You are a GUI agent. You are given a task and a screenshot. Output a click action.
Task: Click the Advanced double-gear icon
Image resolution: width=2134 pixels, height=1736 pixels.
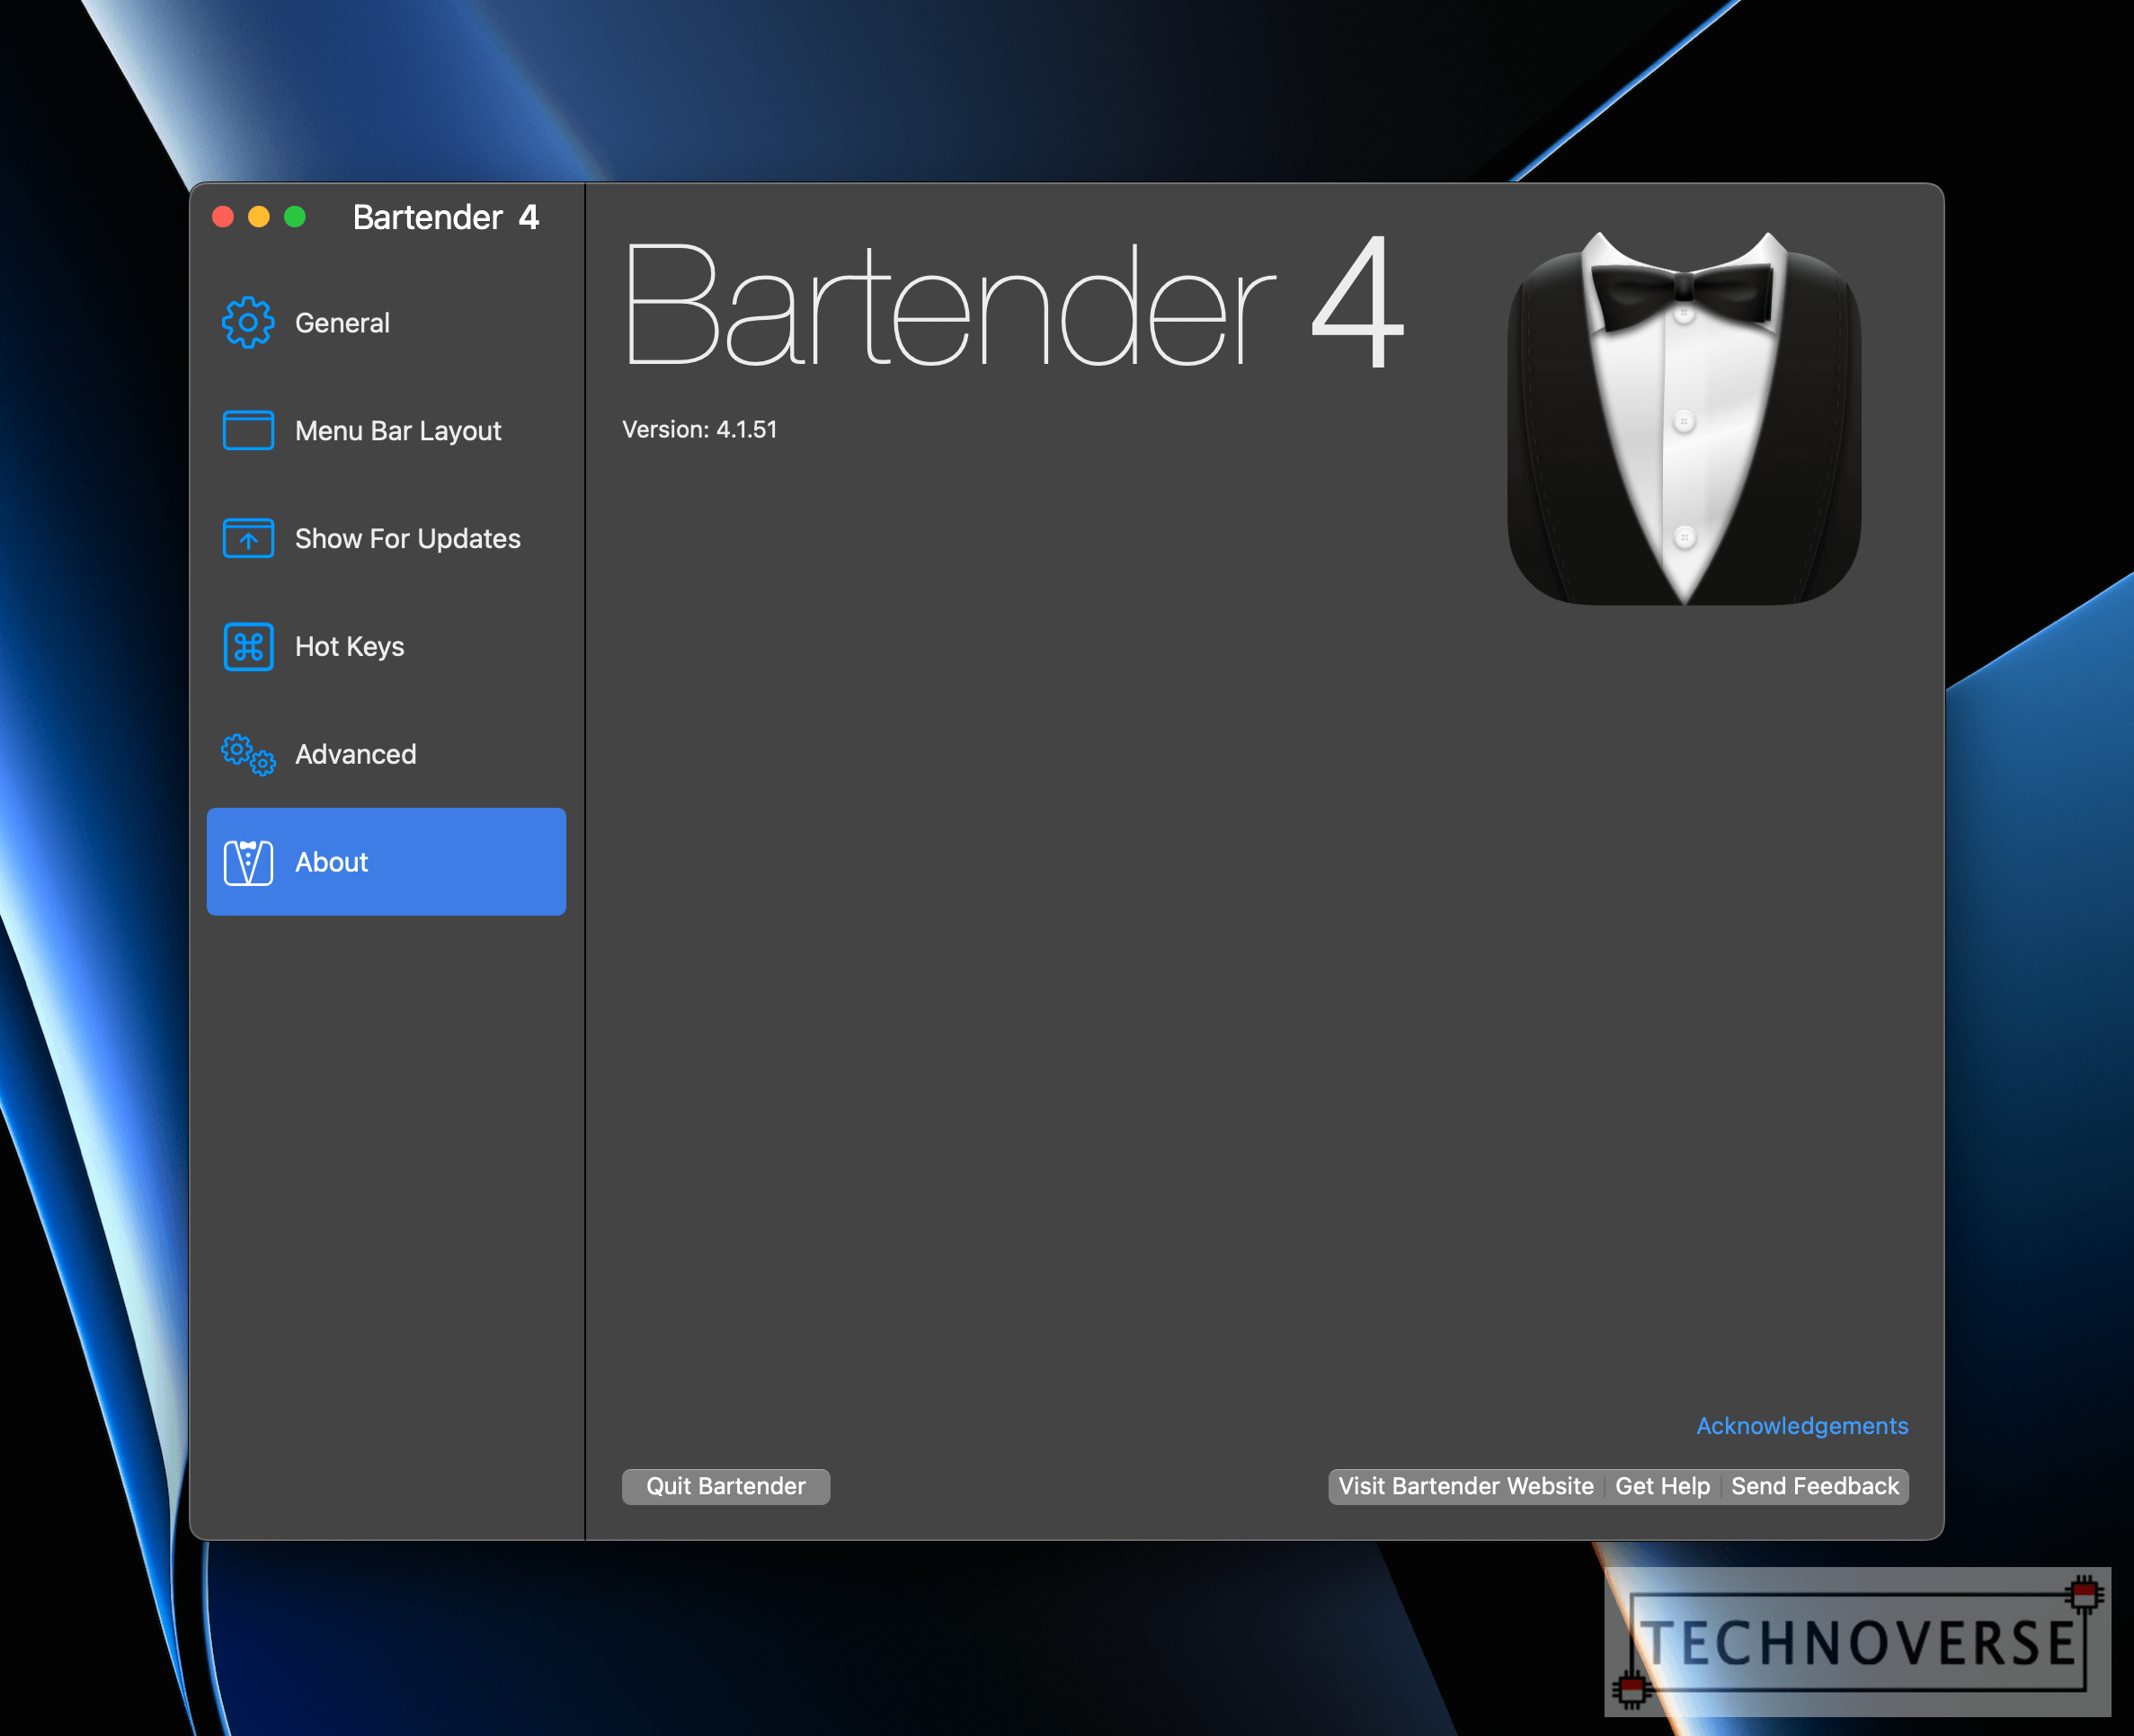(x=248, y=755)
